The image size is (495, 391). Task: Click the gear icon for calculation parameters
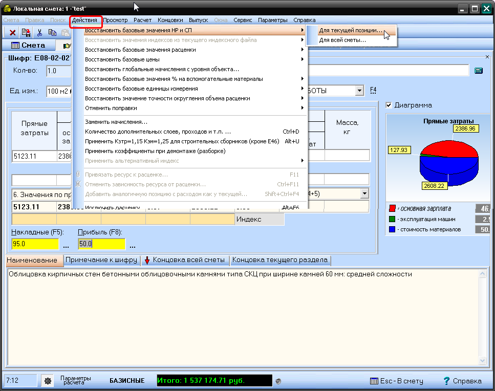[x=48, y=381]
